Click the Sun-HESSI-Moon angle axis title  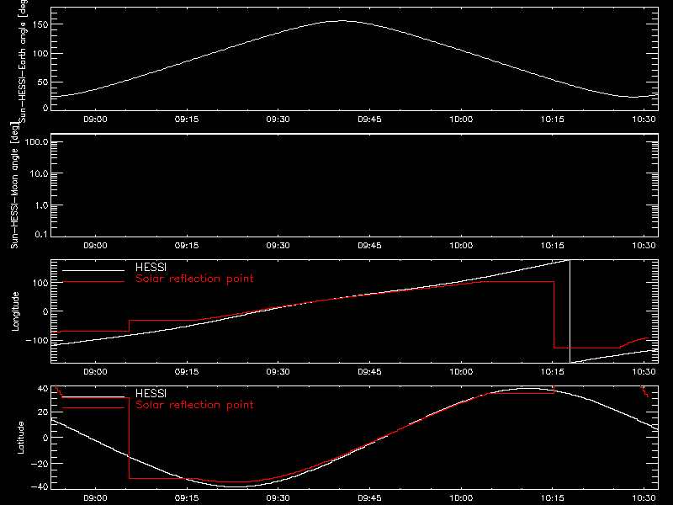[x=14, y=184]
